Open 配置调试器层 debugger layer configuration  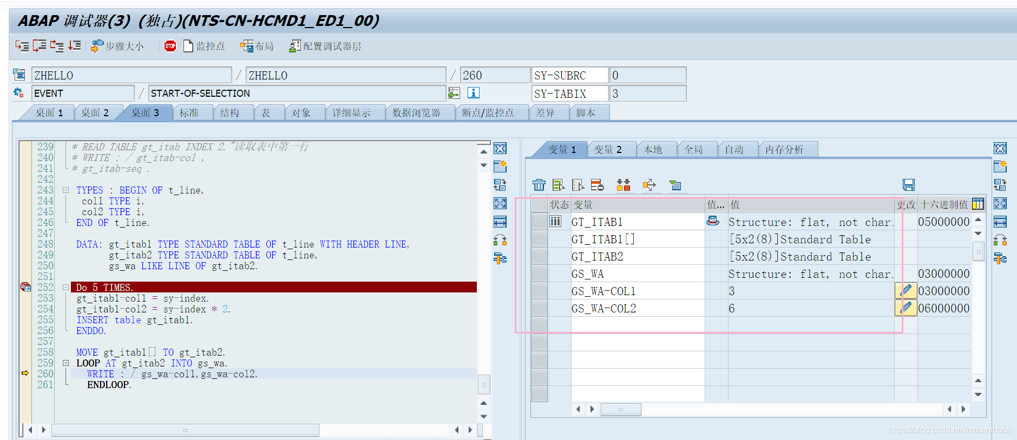(x=325, y=46)
